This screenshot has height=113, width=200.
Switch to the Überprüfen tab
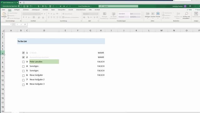point(62,10)
